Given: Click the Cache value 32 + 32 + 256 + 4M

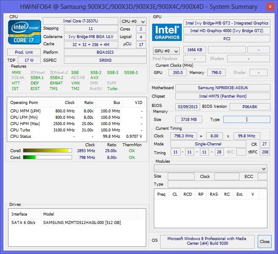Looking at the screenshot, I should (91, 44).
